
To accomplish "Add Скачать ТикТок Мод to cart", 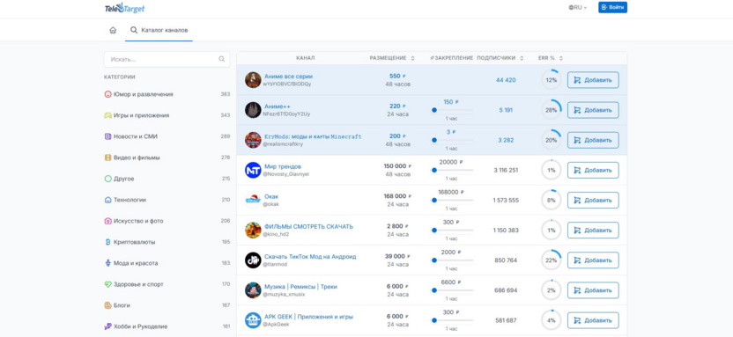I will click(x=593, y=260).
